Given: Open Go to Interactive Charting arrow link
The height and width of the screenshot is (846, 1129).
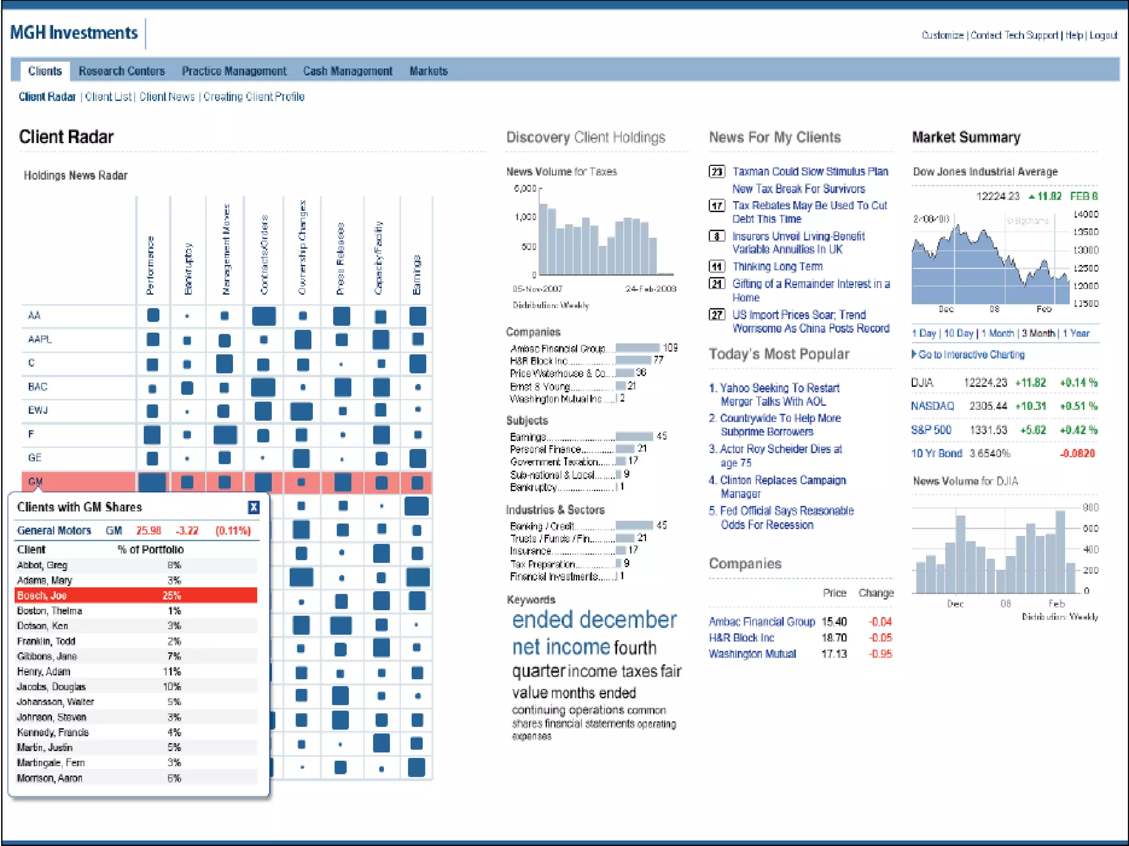Looking at the screenshot, I should tap(968, 355).
